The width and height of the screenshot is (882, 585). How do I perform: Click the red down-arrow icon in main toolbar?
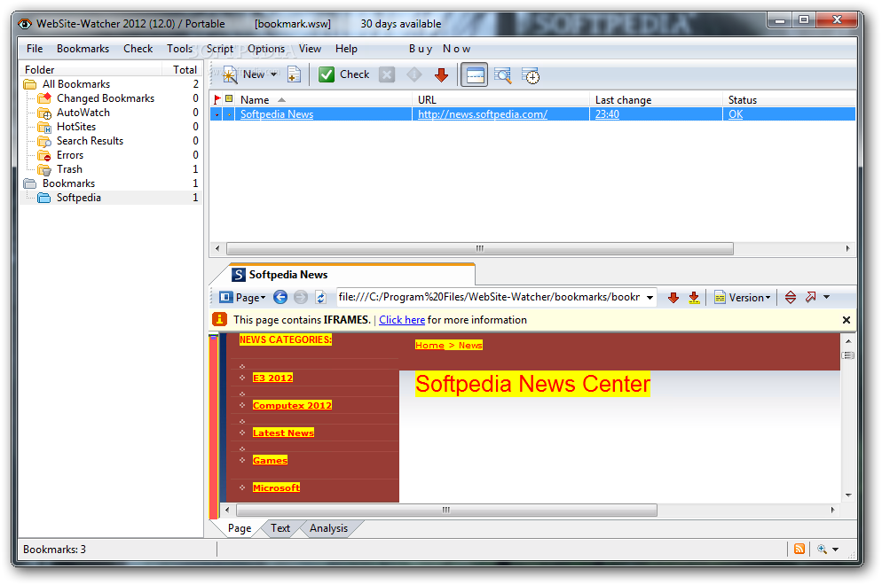[x=442, y=74]
